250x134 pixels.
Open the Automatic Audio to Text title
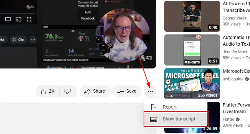click(236, 41)
